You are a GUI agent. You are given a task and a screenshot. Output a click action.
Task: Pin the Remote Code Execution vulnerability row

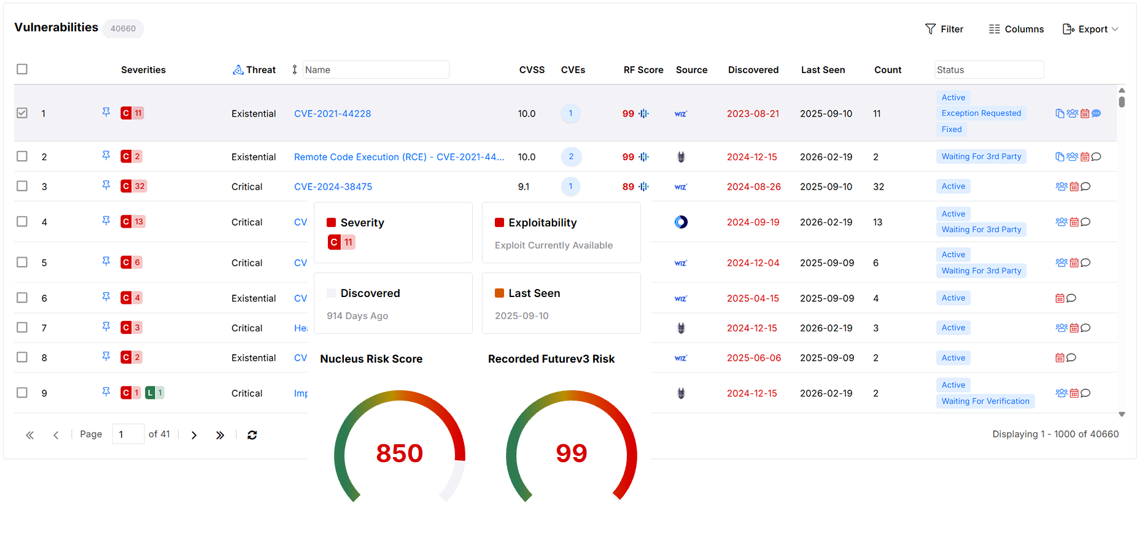(x=106, y=156)
